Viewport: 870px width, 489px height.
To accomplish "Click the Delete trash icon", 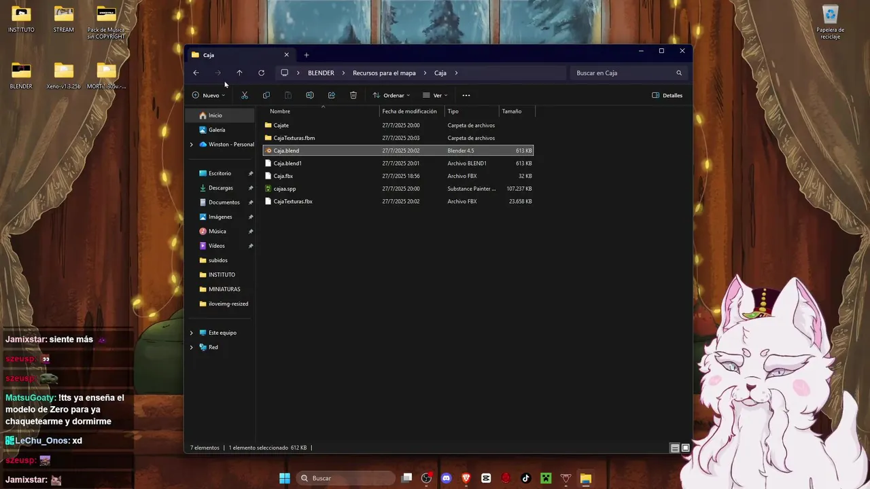I will tap(353, 95).
